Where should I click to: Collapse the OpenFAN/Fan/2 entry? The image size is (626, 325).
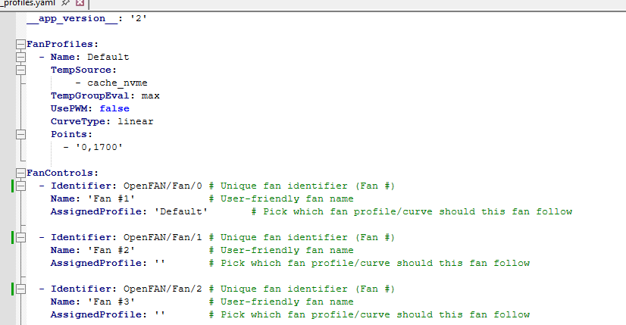[x=20, y=289]
